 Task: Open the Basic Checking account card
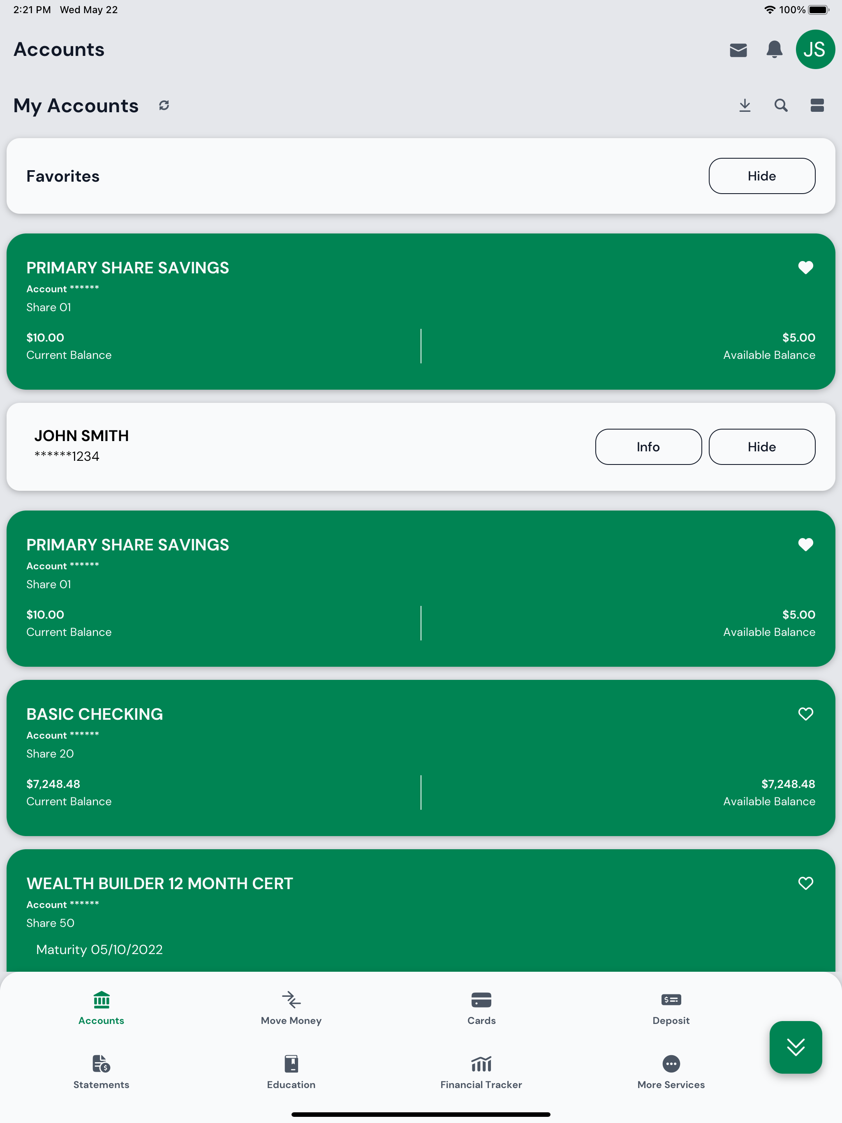tap(421, 758)
